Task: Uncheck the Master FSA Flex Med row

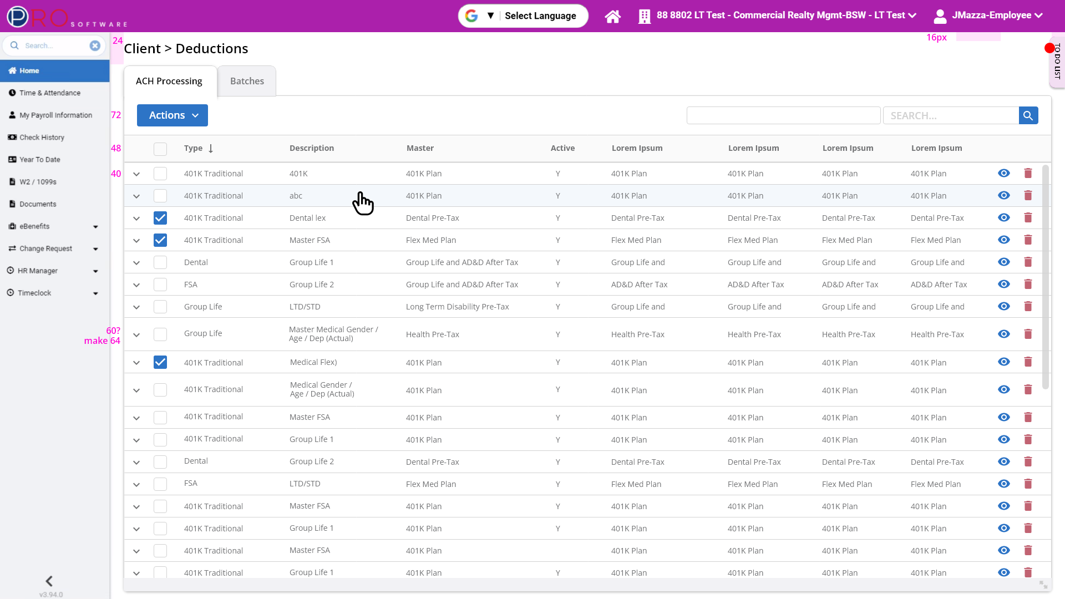Action: [160, 240]
